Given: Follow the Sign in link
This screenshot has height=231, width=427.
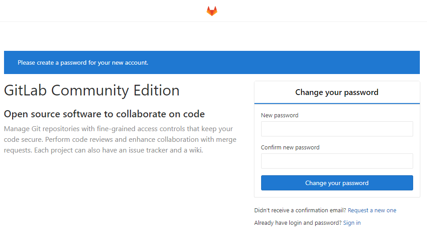Looking at the screenshot, I should pos(352,223).
